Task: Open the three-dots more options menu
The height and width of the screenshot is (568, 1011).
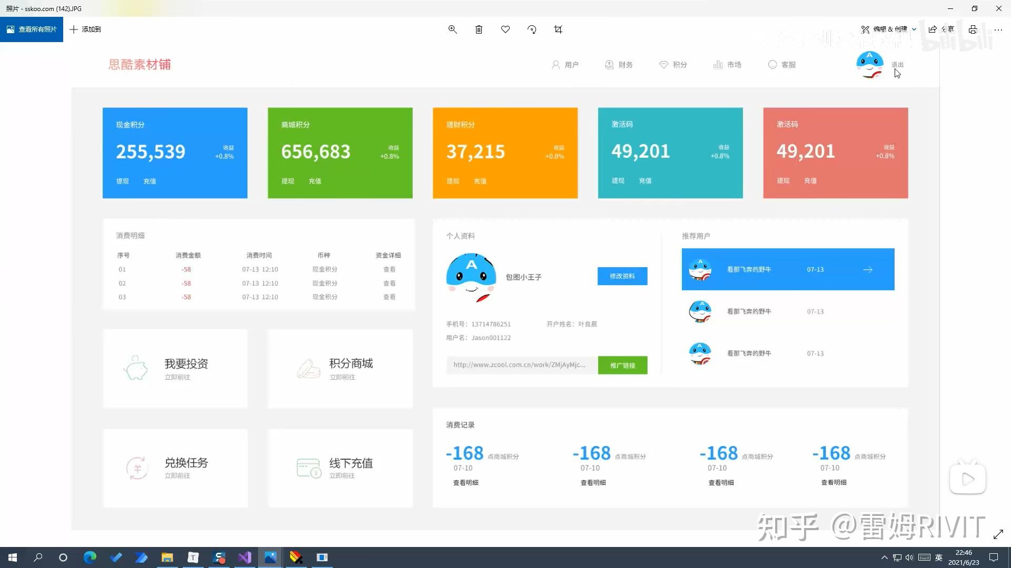Action: (998, 29)
